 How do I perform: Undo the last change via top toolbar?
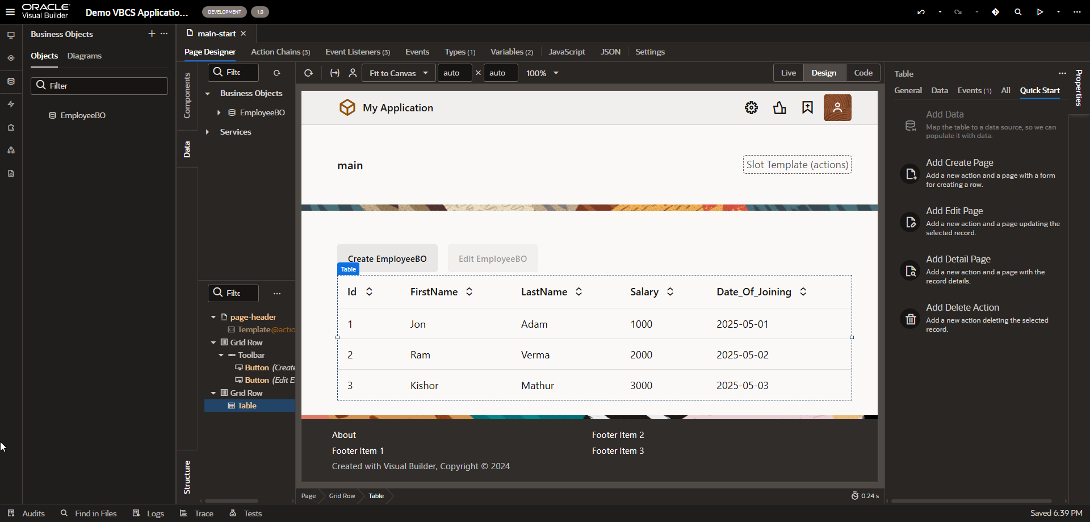[921, 12]
